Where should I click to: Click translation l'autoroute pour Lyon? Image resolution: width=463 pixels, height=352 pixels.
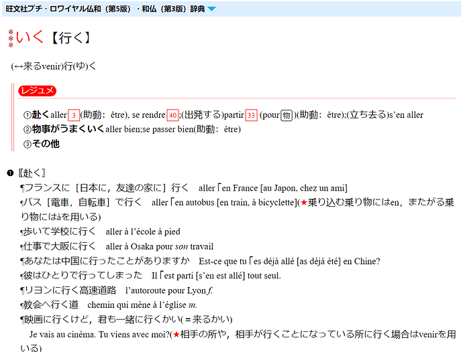click(166, 290)
